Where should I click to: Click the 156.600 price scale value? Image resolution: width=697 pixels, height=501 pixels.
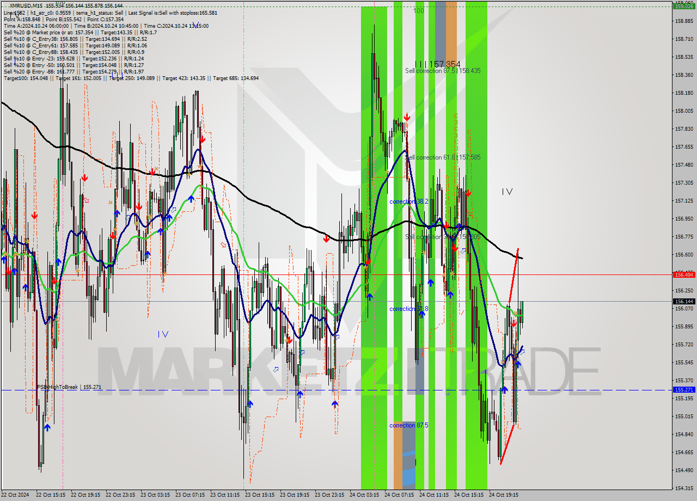coord(684,255)
